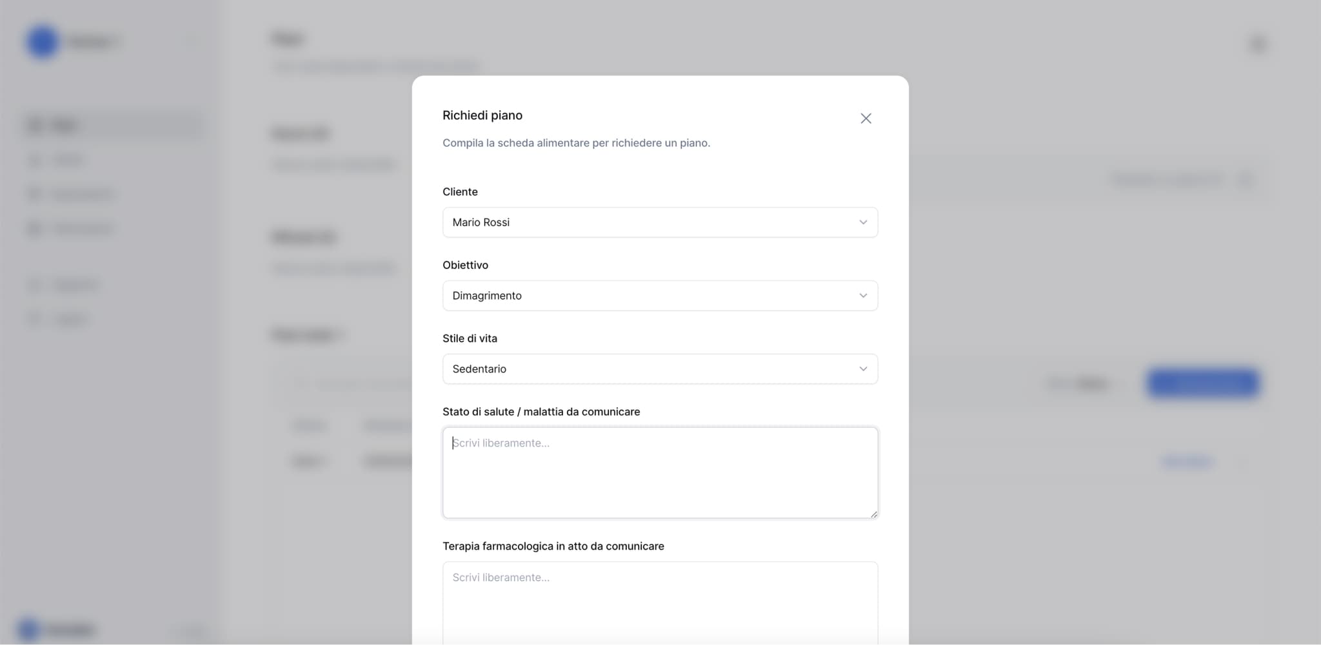Click the Stato di salute / malattia label

(541, 412)
